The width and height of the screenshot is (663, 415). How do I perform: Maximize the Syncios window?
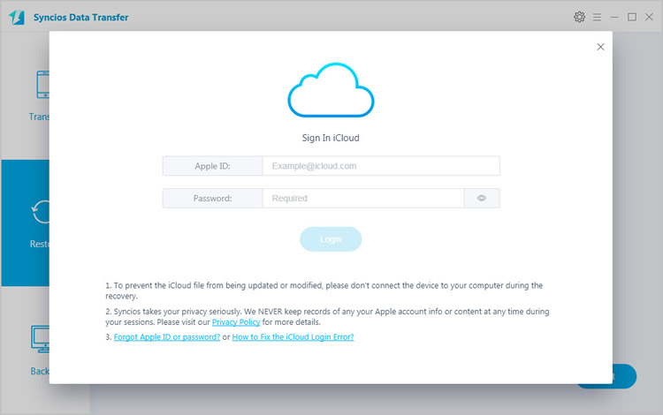coord(632,17)
